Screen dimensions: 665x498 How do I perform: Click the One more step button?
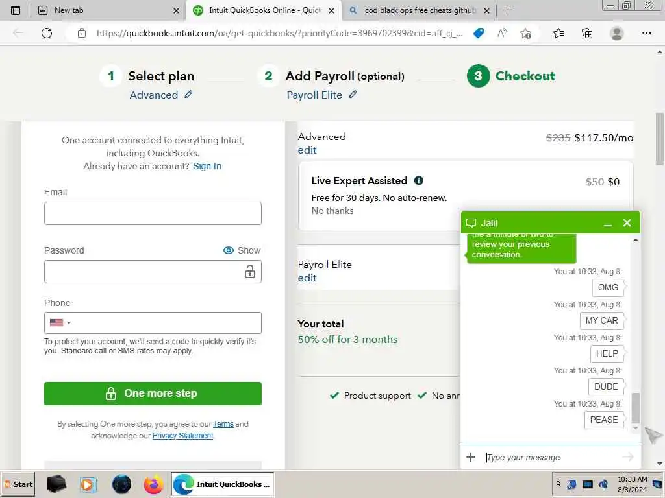tap(153, 394)
